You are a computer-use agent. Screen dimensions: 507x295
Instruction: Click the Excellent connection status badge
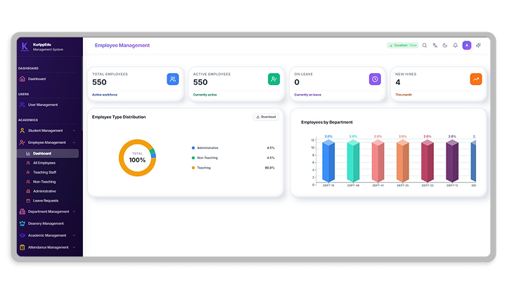tap(402, 46)
